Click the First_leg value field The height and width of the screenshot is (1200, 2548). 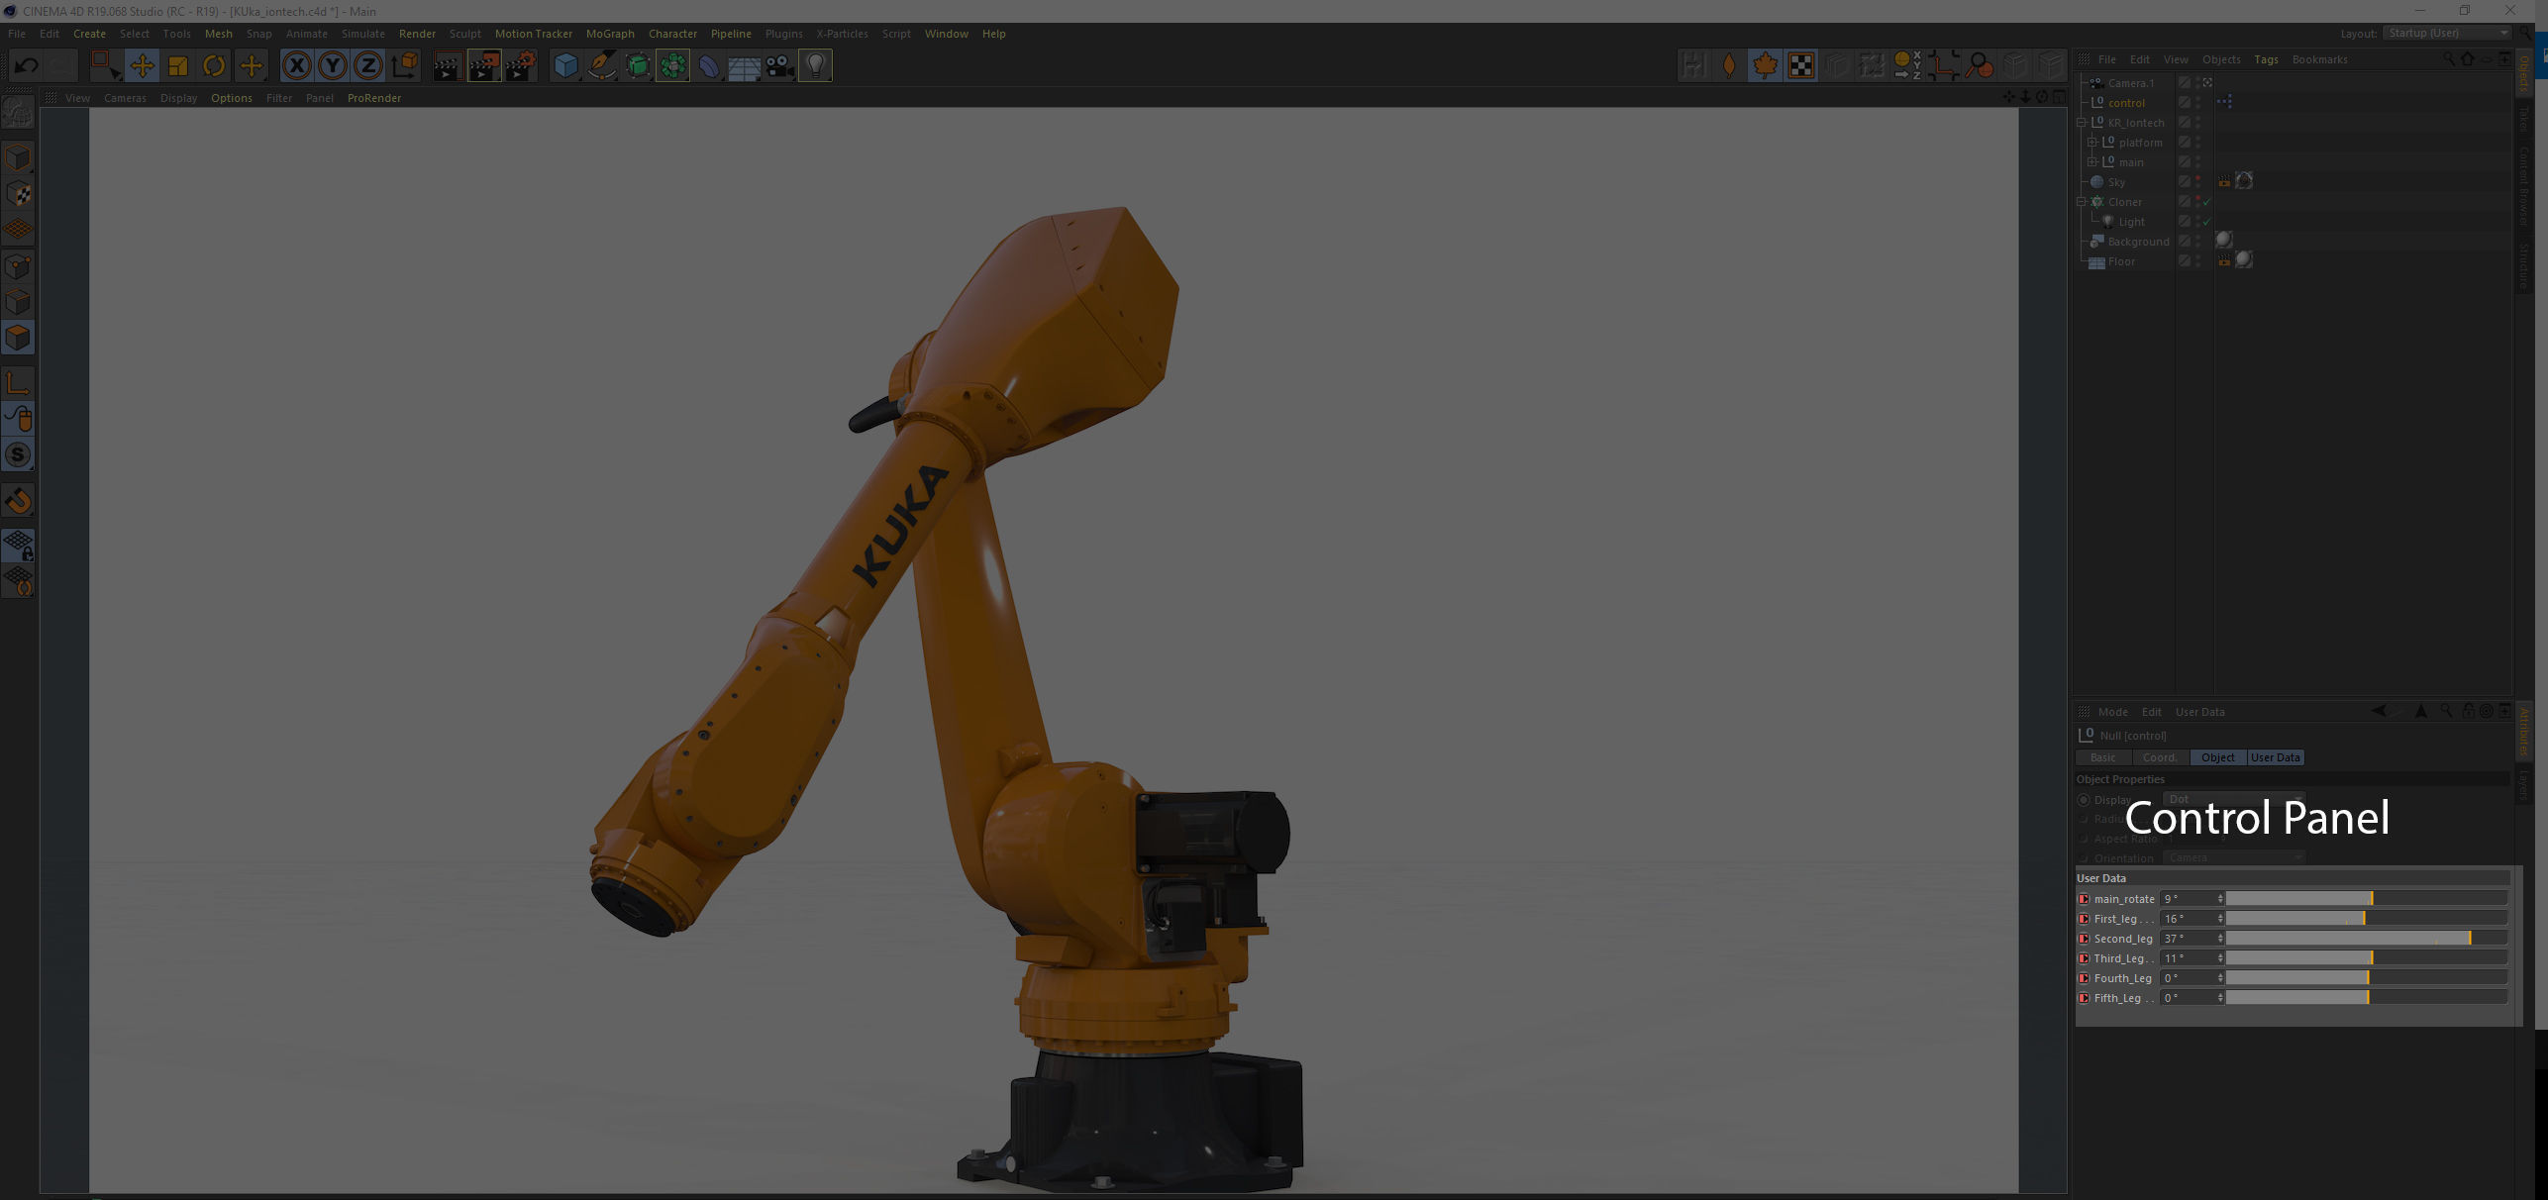pyautogui.click(x=2188, y=919)
